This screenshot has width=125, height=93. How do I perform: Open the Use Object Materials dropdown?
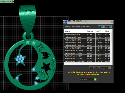pyautogui.click(x=100, y=68)
